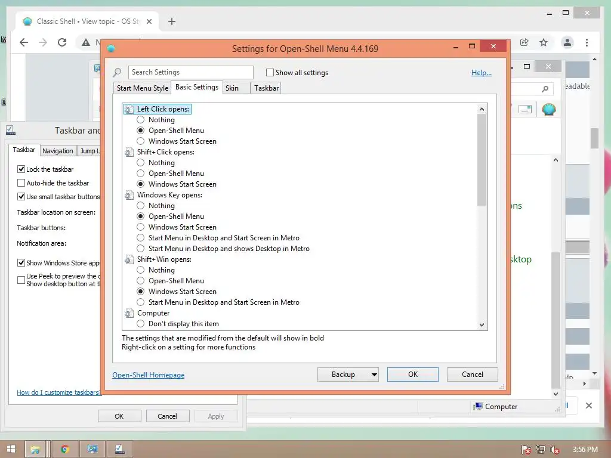Select Open-Shell Menu under Shift+Click opens

click(x=141, y=174)
